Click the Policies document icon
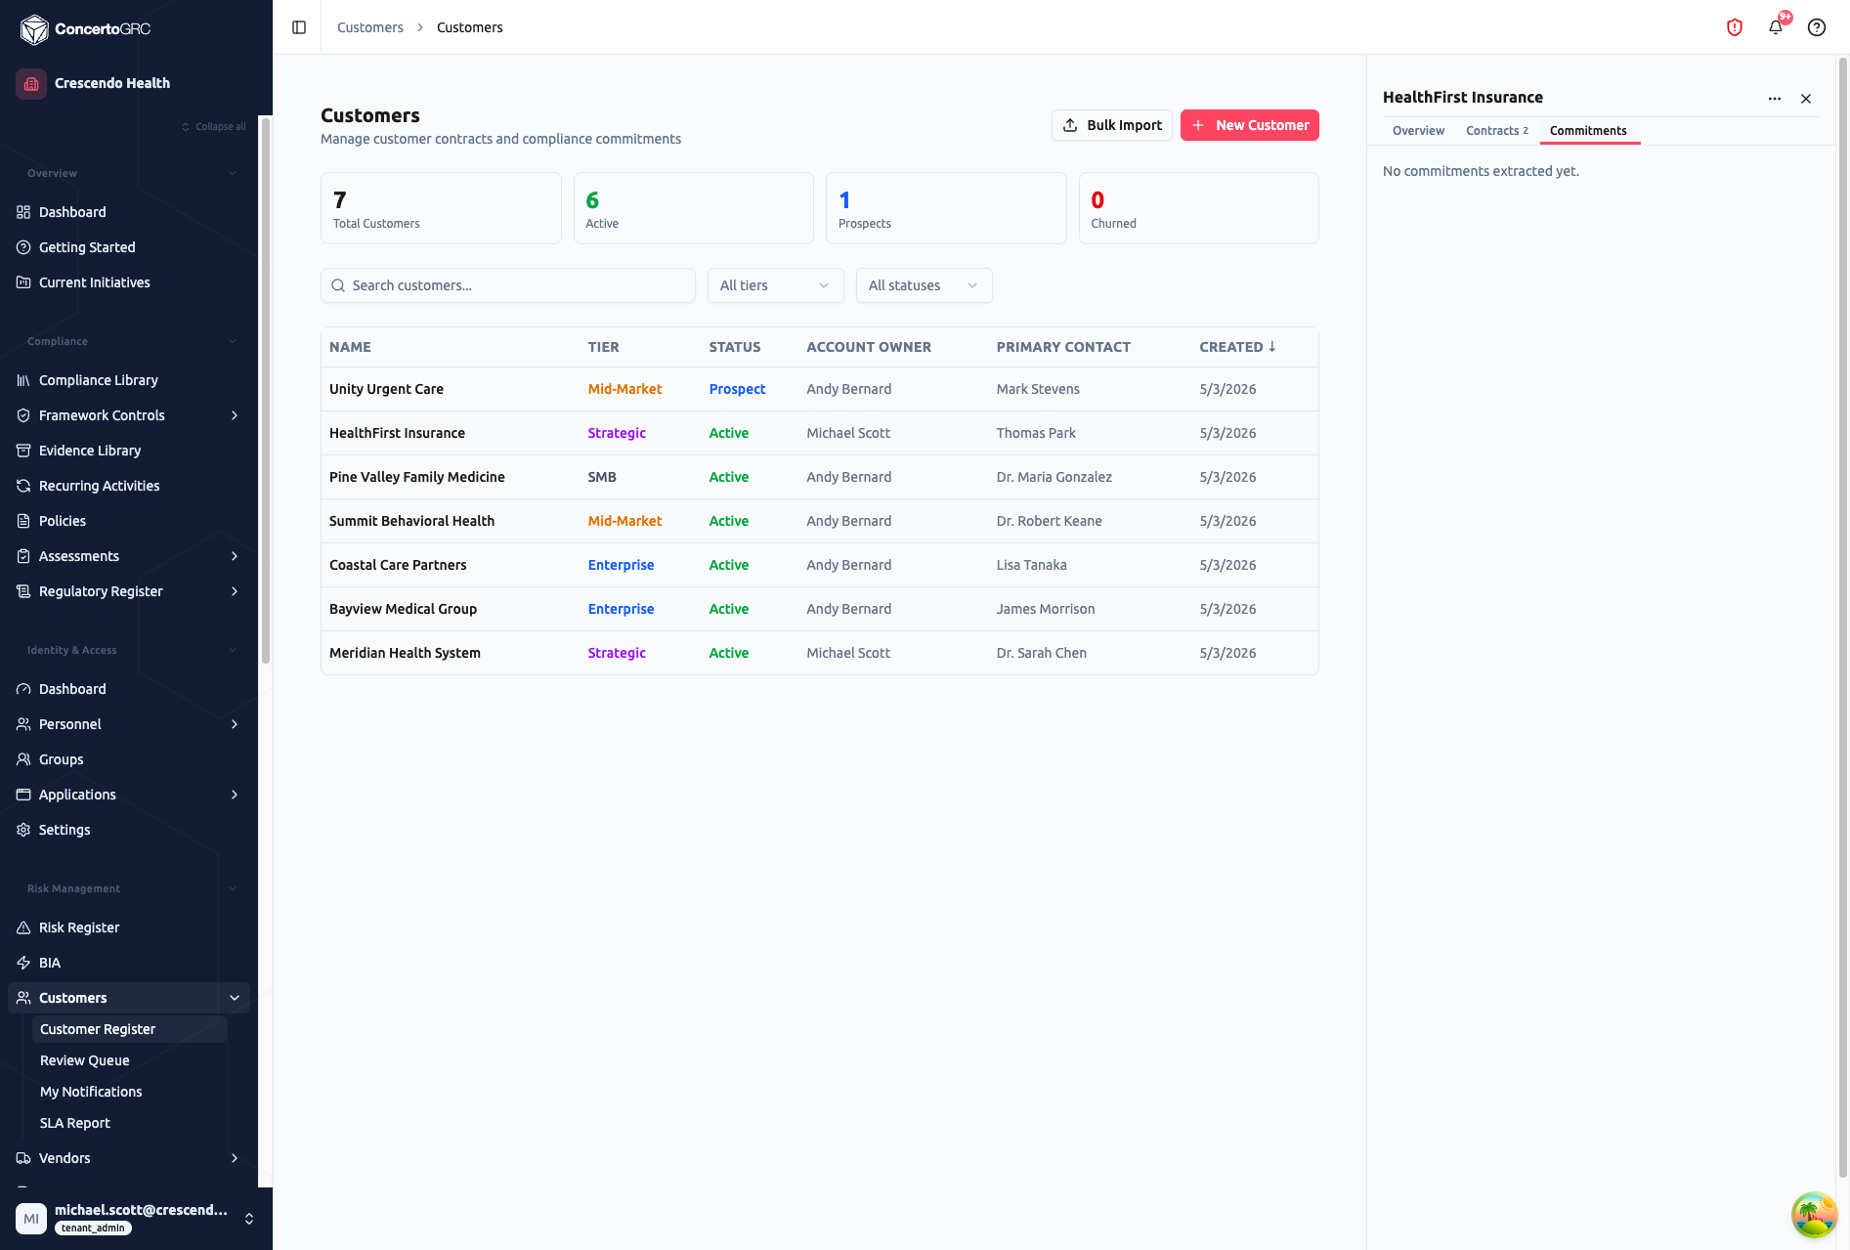This screenshot has width=1850, height=1250. 23,521
